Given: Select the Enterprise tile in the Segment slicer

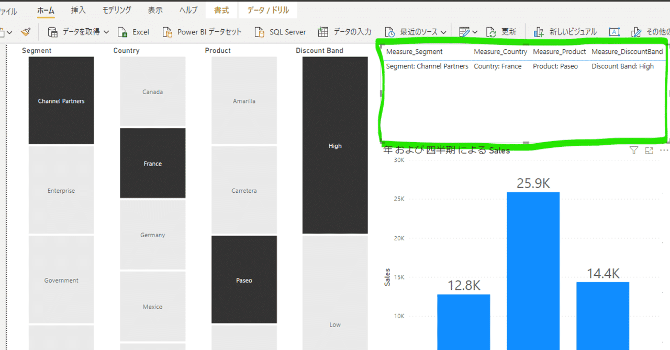Looking at the screenshot, I should click(x=61, y=191).
